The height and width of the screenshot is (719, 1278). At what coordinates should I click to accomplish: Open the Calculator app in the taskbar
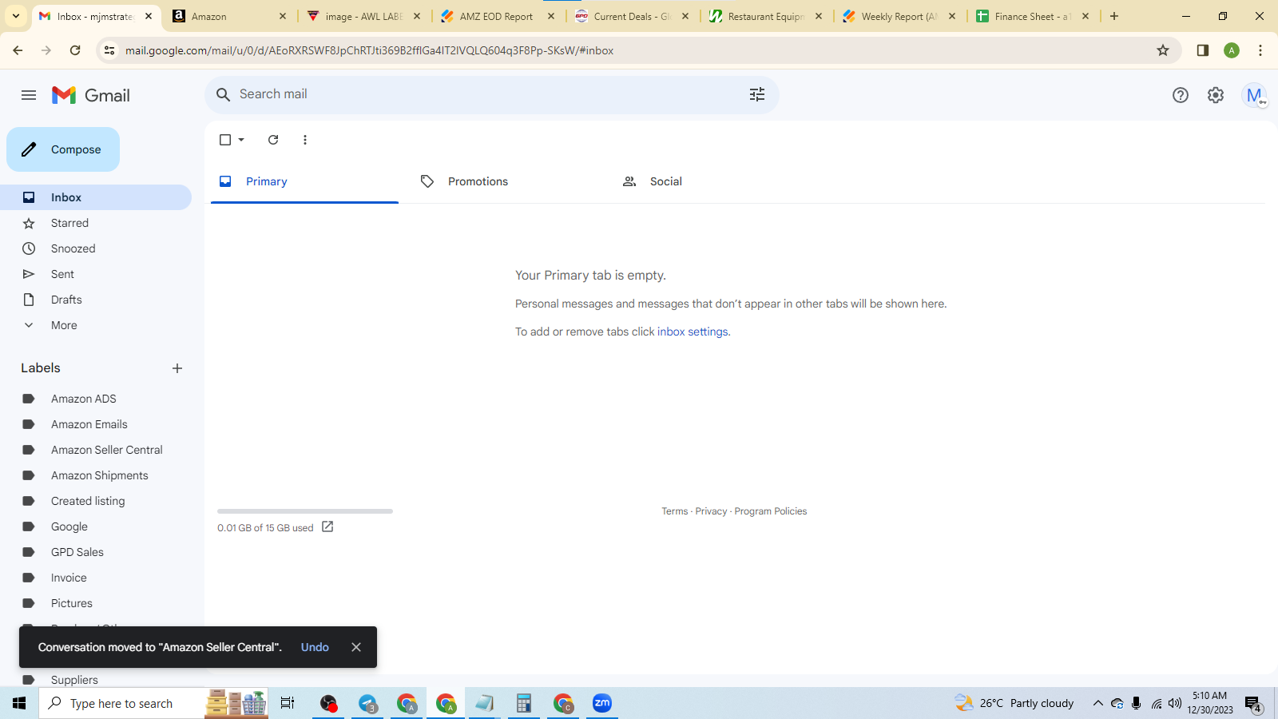coord(524,703)
